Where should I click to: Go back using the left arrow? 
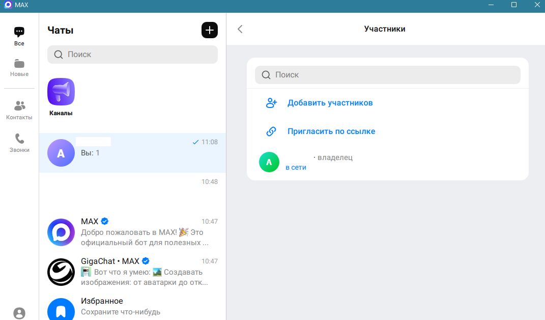(x=240, y=29)
